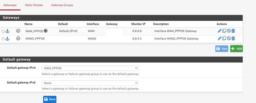Click the globe icon next to WAN_PPPOE

coord(46,31)
